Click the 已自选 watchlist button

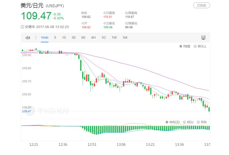point(201,5)
